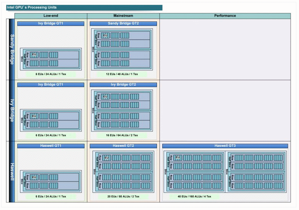The height and width of the screenshot is (210, 299).
Task: Click the labeled EU box inside Haswell GT3
Action: pos(178,157)
